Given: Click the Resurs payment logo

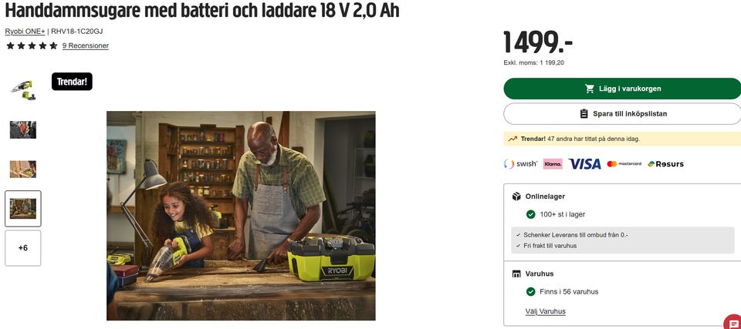Looking at the screenshot, I should [x=665, y=164].
